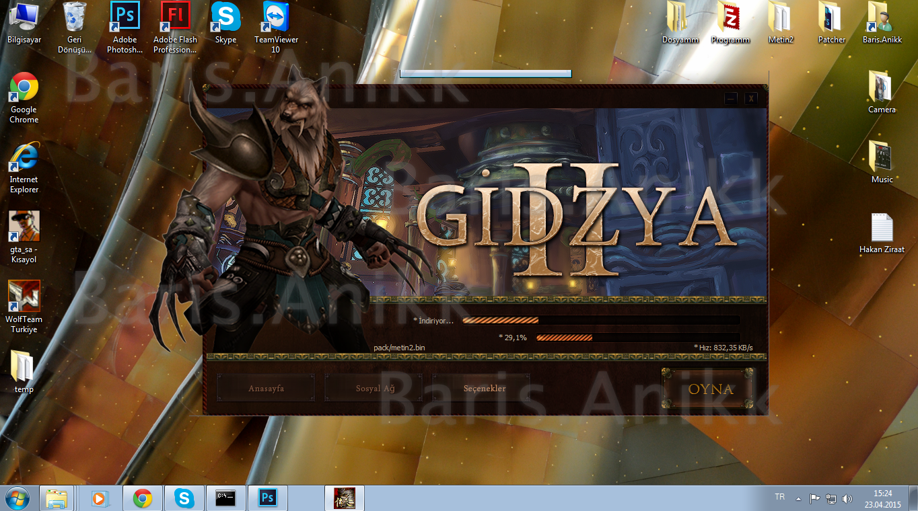
Task: Switch to Chrome in the taskbar
Action: pyautogui.click(x=143, y=498)
